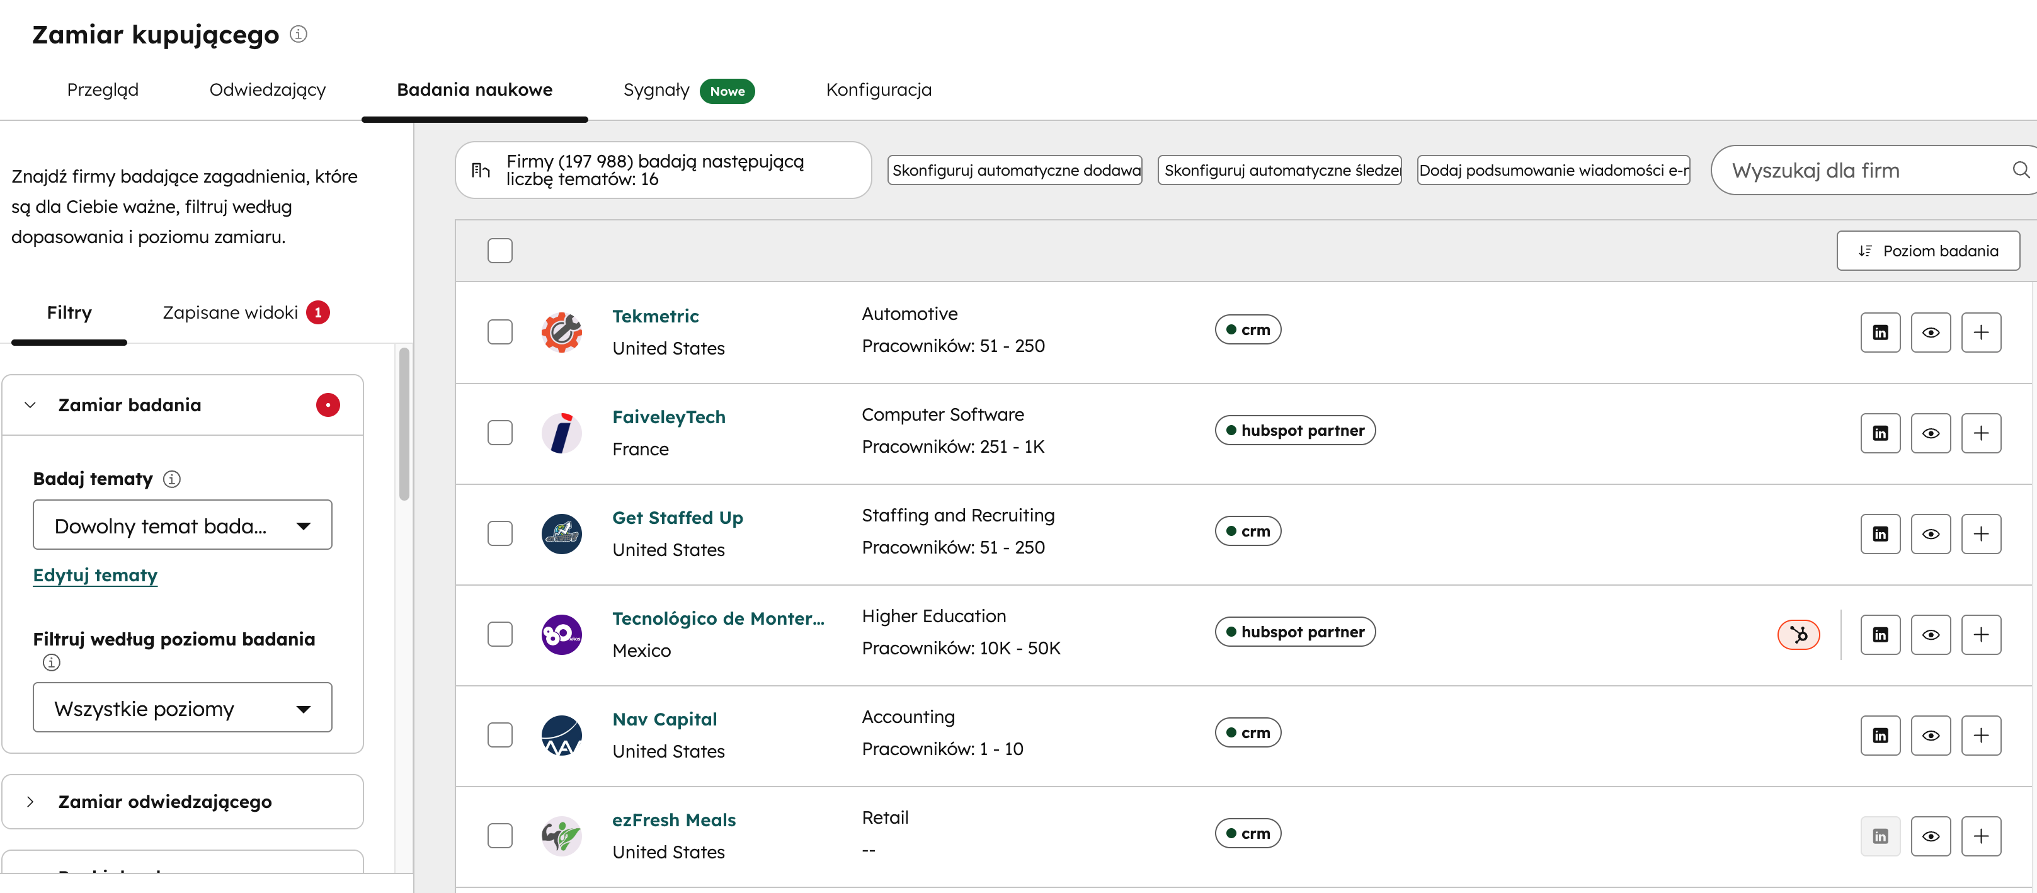
Task: Click the Edytuj tematy link
Action: 94,575
